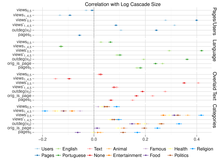Select the Food legend marker
Image resolution: width=219 pixels, height=164 pixels.
[x=146, y=155]
